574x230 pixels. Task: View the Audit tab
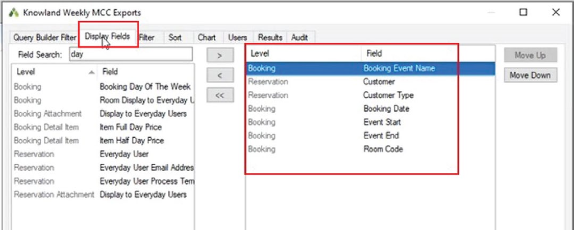pyautogui.click(x=300, y=37)
